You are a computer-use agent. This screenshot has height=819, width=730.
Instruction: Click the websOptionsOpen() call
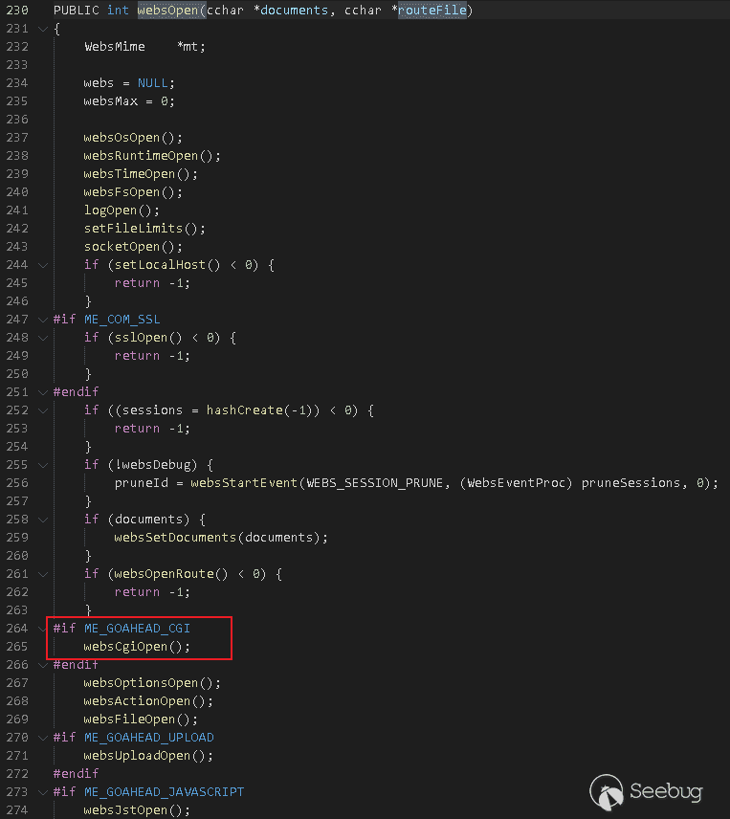coord(152,683)
